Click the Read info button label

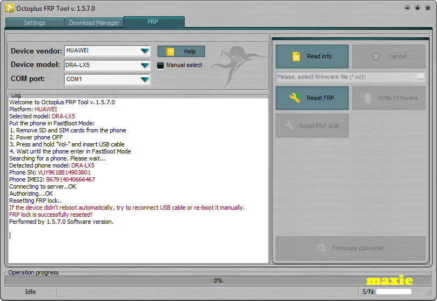[x=319, y=56]
